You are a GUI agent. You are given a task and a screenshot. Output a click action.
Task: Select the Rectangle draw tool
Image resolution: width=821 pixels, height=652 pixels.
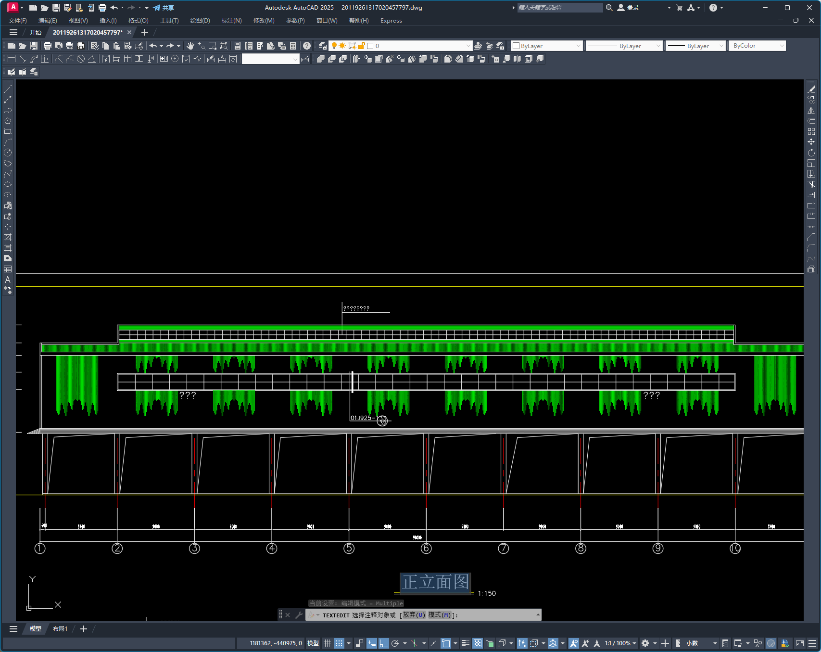tap(8, 131)
